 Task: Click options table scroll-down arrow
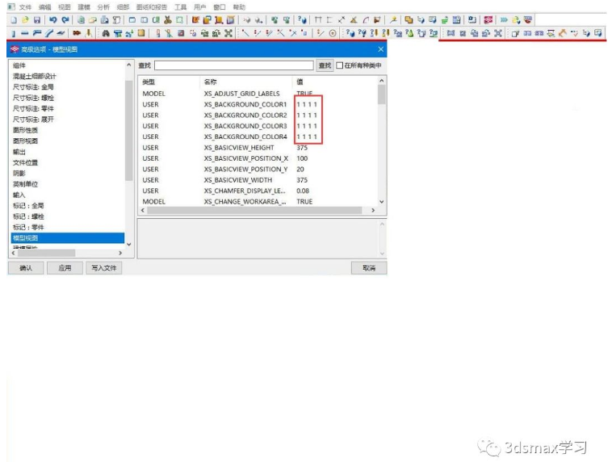382,202
